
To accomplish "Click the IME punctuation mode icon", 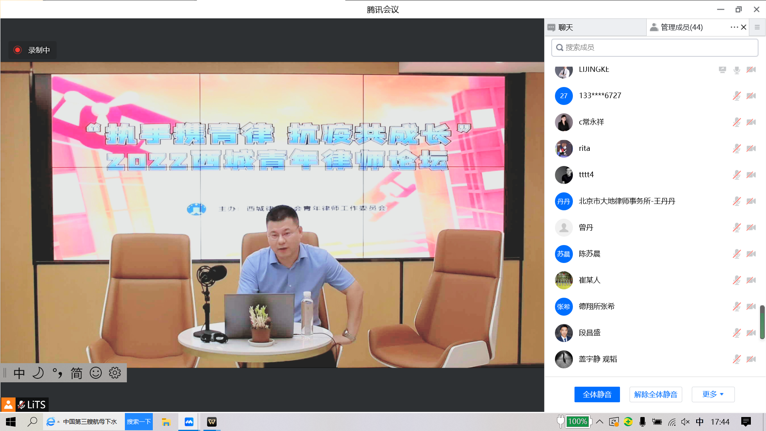I will [57, 373].
